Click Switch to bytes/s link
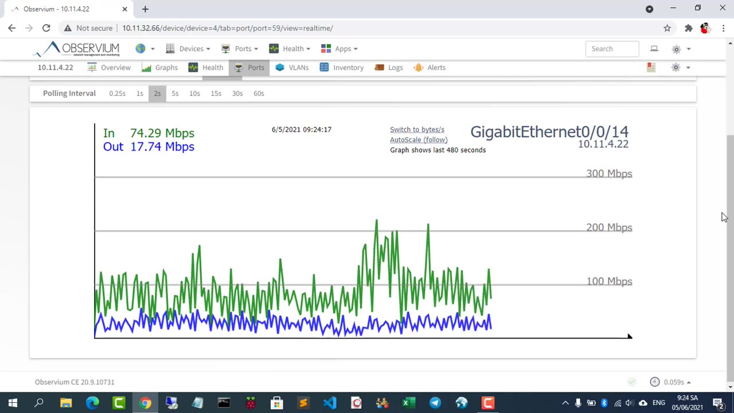Screen dimensions: 734x413 click(417, 130)
